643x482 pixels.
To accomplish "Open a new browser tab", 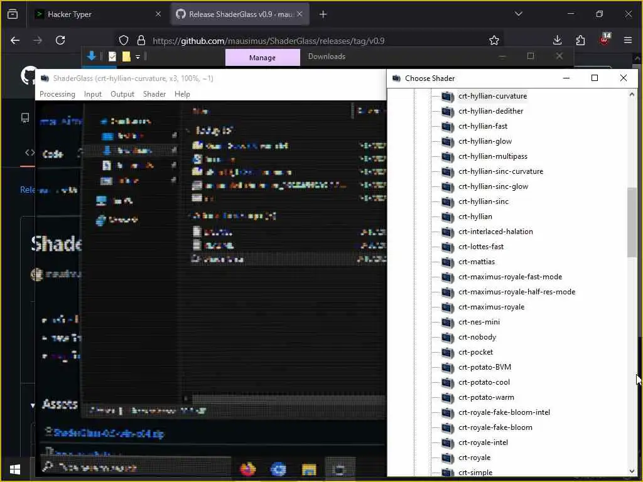I will (x=323, y=14).
